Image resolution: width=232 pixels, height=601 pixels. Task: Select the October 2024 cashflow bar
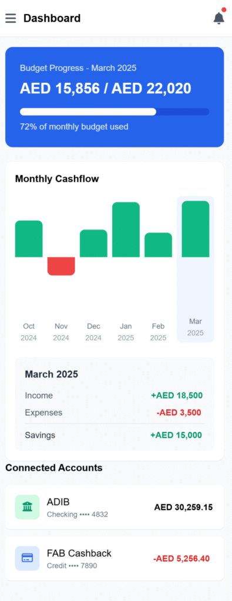[29, 238]
